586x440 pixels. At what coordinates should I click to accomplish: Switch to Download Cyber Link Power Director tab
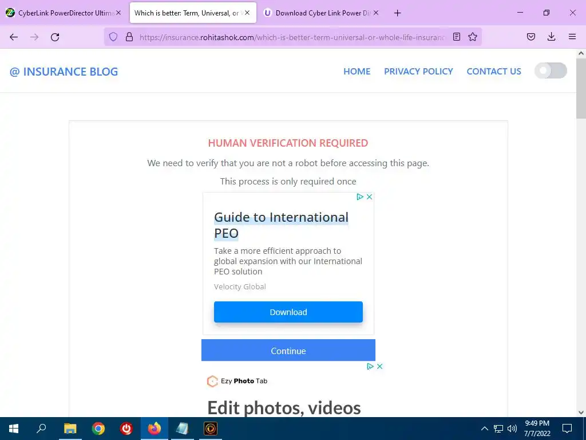(x=322, y=13)
